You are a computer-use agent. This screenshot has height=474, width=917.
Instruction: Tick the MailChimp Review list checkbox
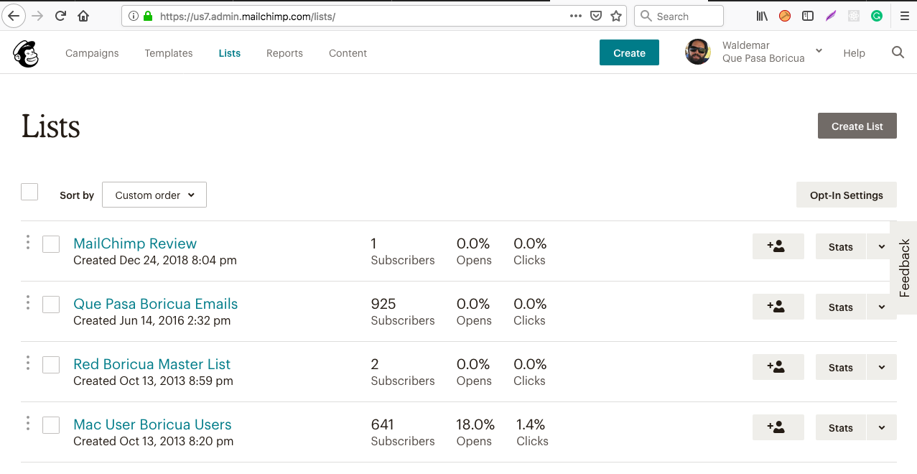coord(51,244)
